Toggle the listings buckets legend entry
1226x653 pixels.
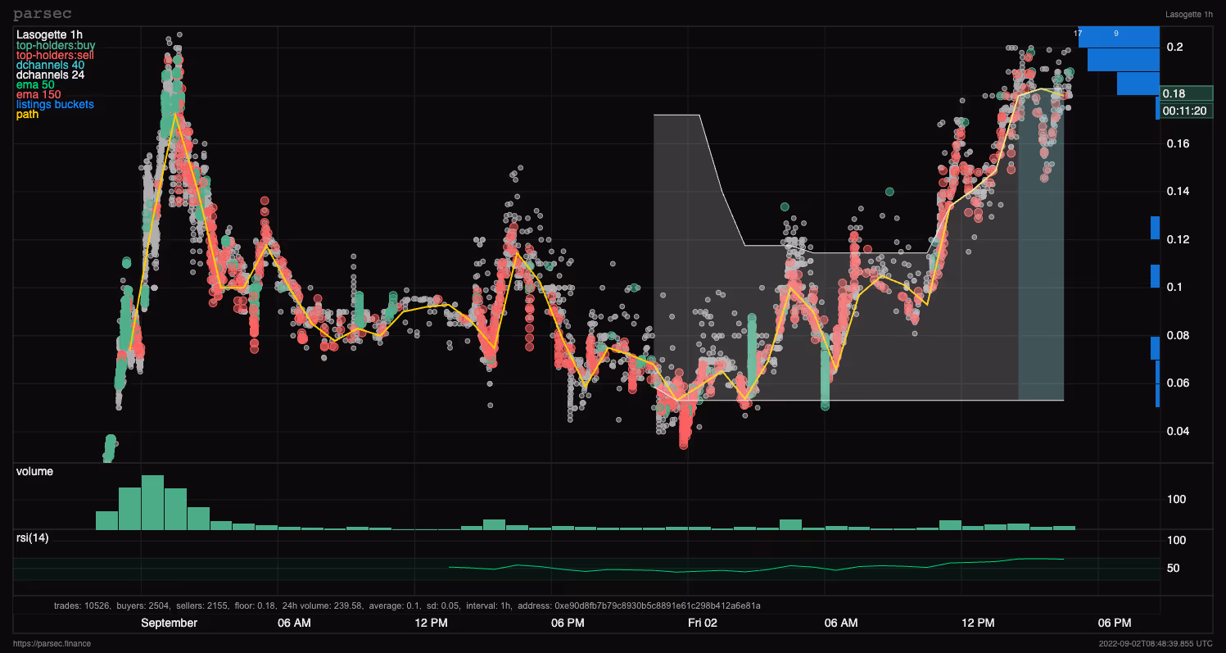click(55, 104)
